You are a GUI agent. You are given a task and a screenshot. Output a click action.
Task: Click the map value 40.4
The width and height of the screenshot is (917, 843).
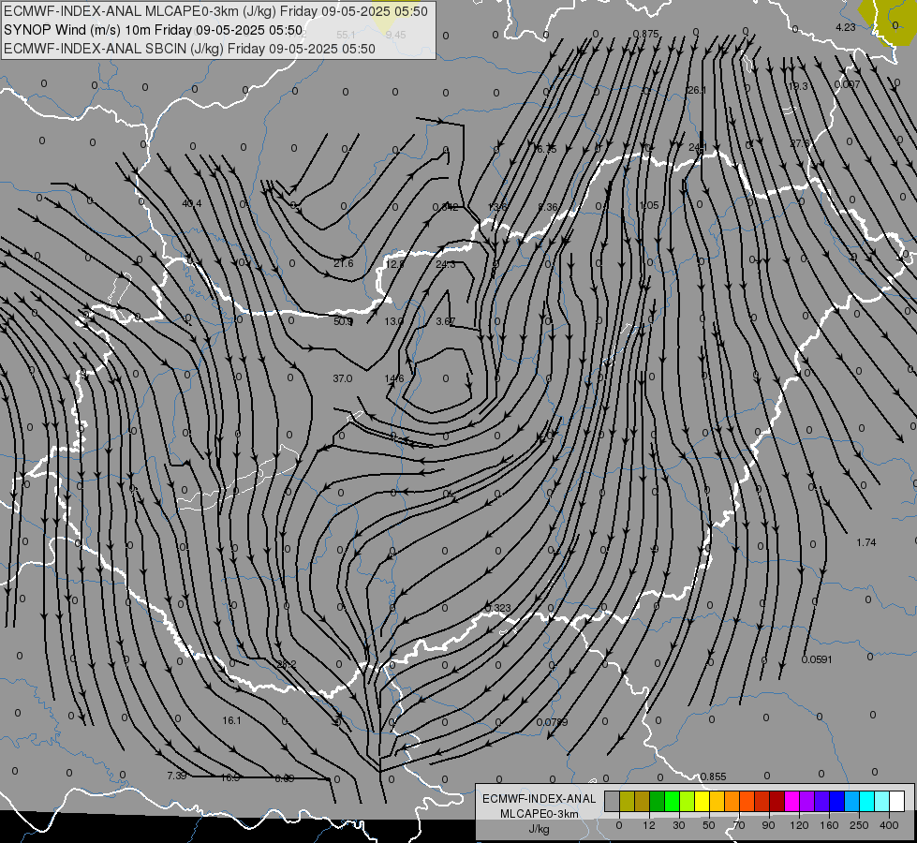[x=192, y=203]
